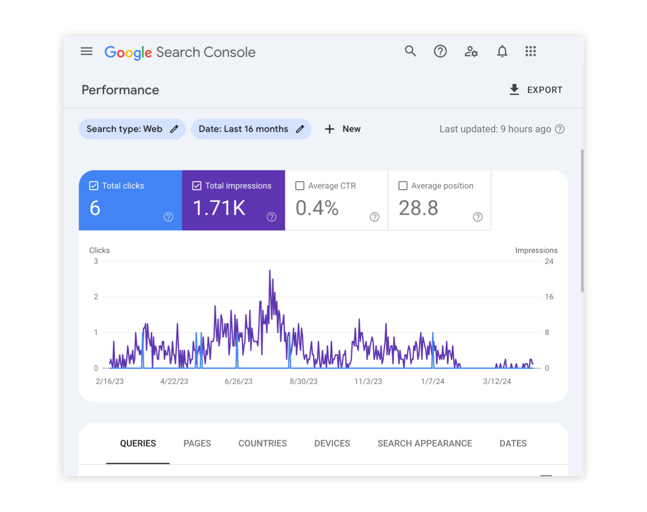
Task: Add a New filter
Action: pos(343,129)
